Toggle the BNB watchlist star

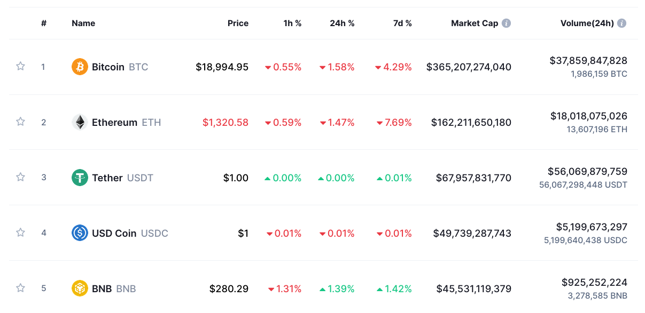click(20, 288)
